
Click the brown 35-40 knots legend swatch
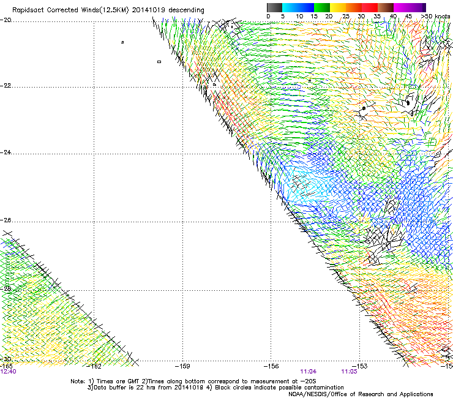pyautogui.click(x=386, y=7)
